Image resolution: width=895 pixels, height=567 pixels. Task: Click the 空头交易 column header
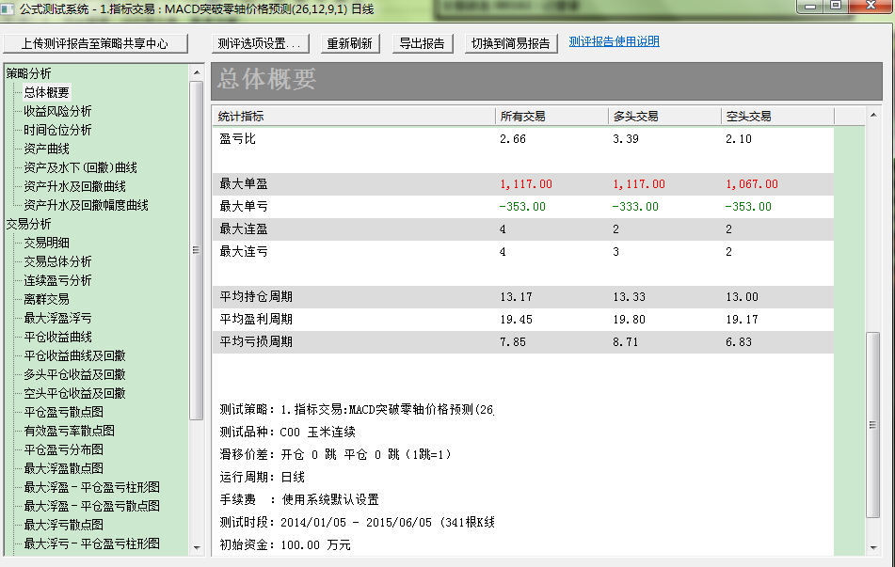(748, 117)
